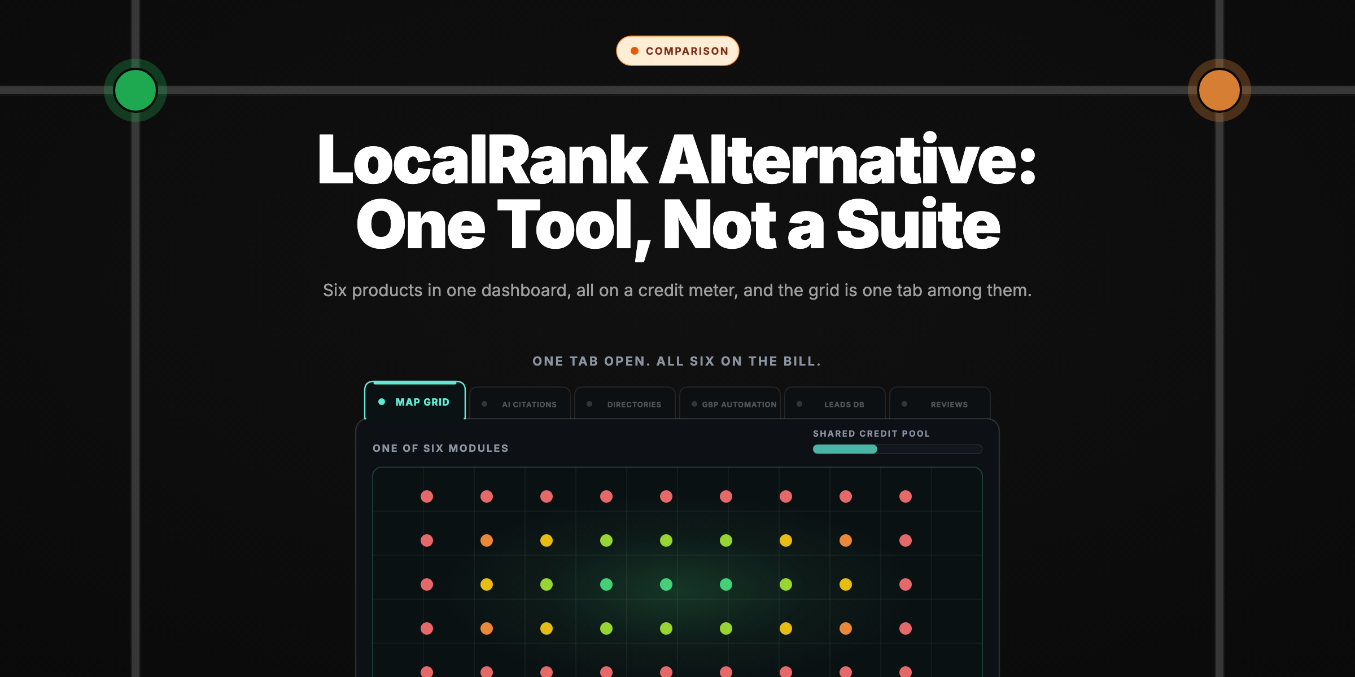Open the REVIEWS tab
1355x677 pixels.
pyautogui.click(x=940, y=403)
